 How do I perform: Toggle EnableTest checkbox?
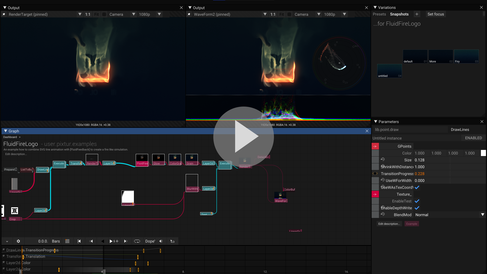(x=417, y=201)
